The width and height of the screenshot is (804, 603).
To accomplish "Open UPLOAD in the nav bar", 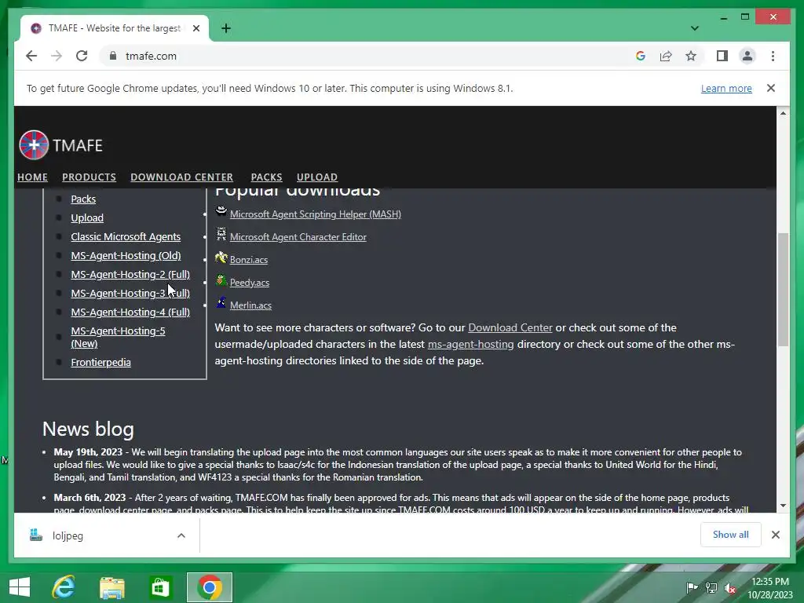I will pyautogui.click(x=317, y=177).
